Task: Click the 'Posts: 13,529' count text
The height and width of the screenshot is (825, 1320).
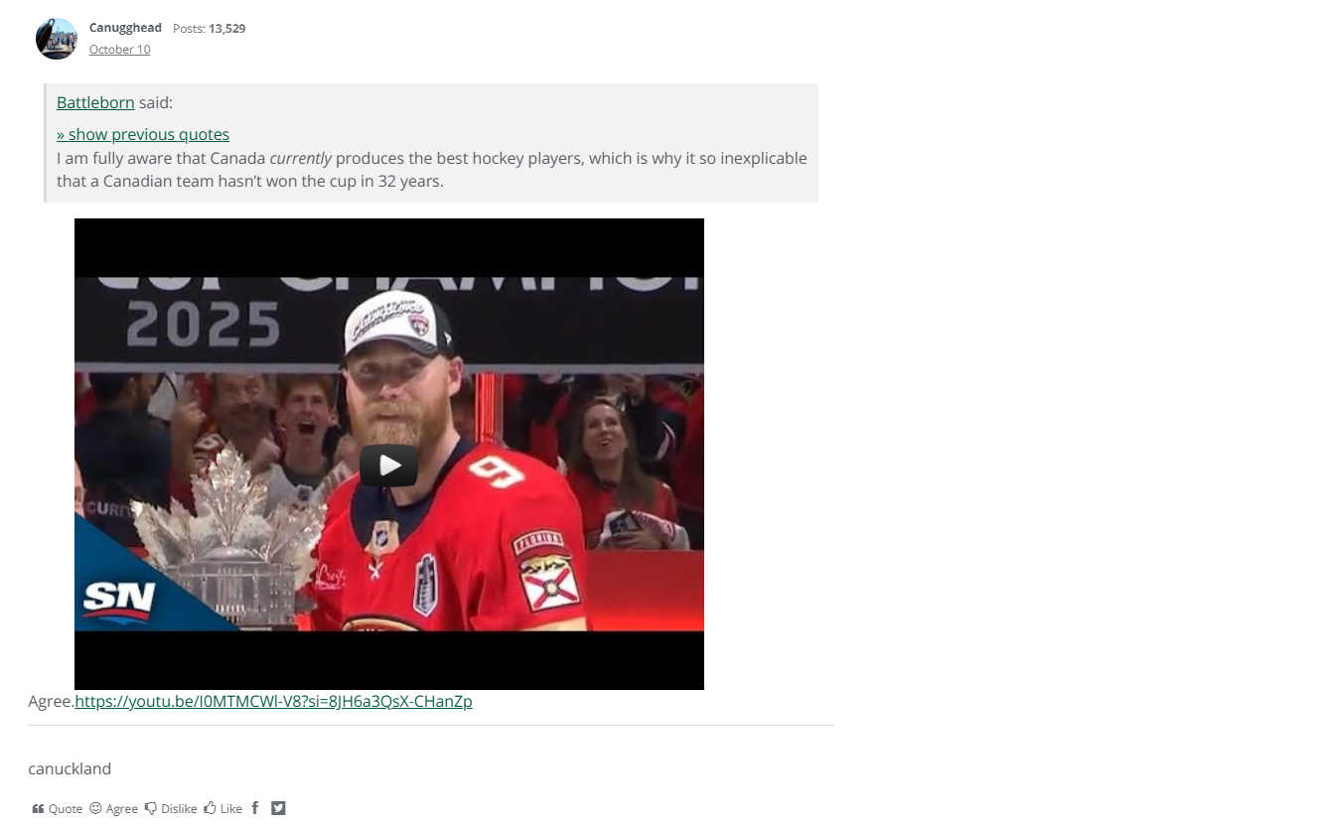Action: click(x=209, y=28)
